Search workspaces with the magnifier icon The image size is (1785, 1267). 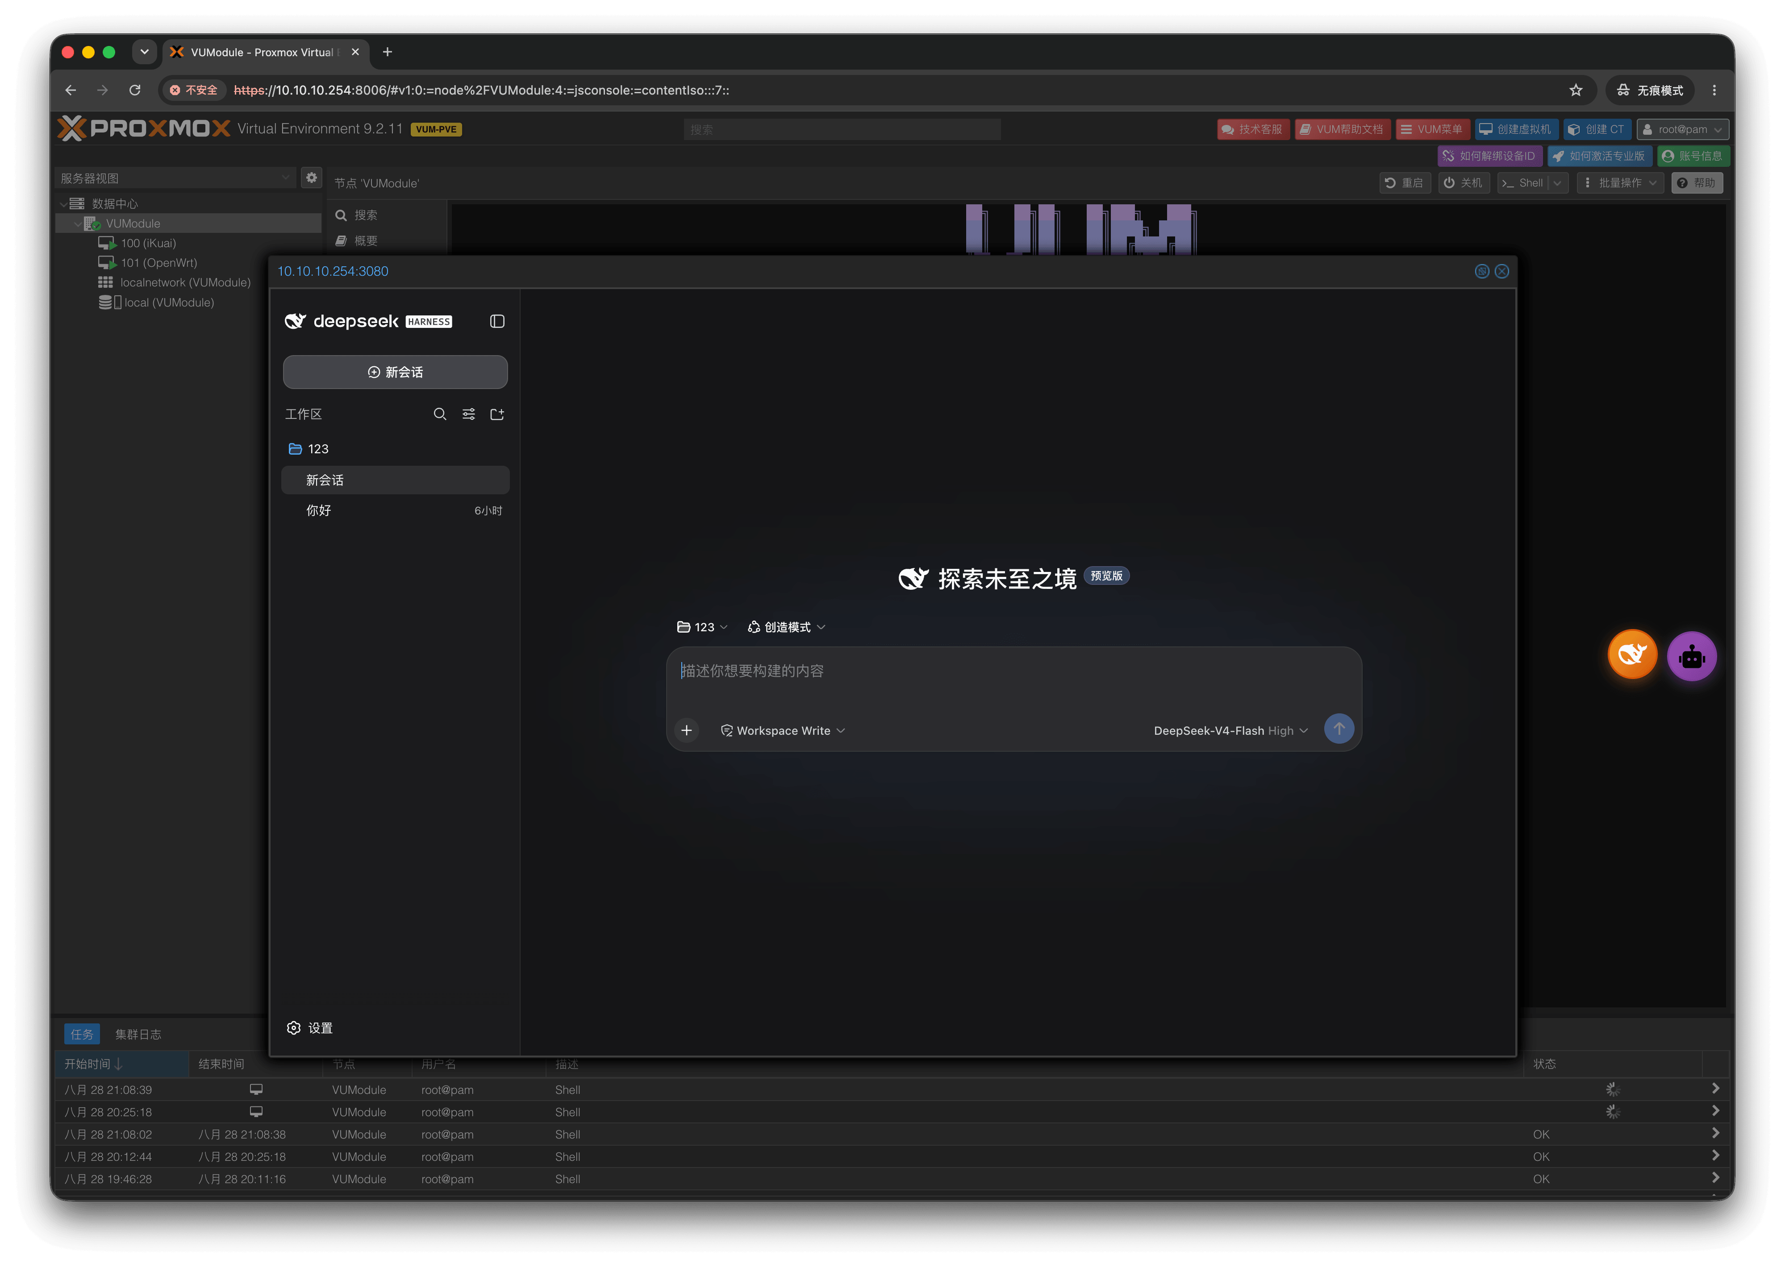coord(440,414)
